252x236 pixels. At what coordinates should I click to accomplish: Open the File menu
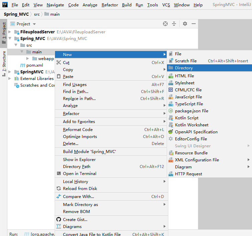[x=15, y=5]
